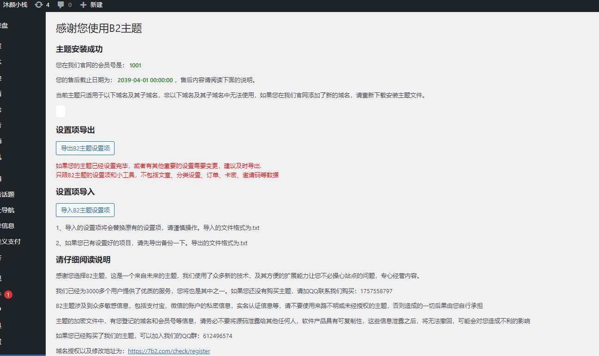Open the 沐颜小栈 site menu
The height and width of the screenshot is (356, 599).
click(15, 5)
